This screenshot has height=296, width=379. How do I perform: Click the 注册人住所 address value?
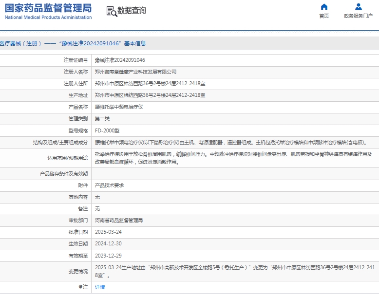tap(150, 84)
